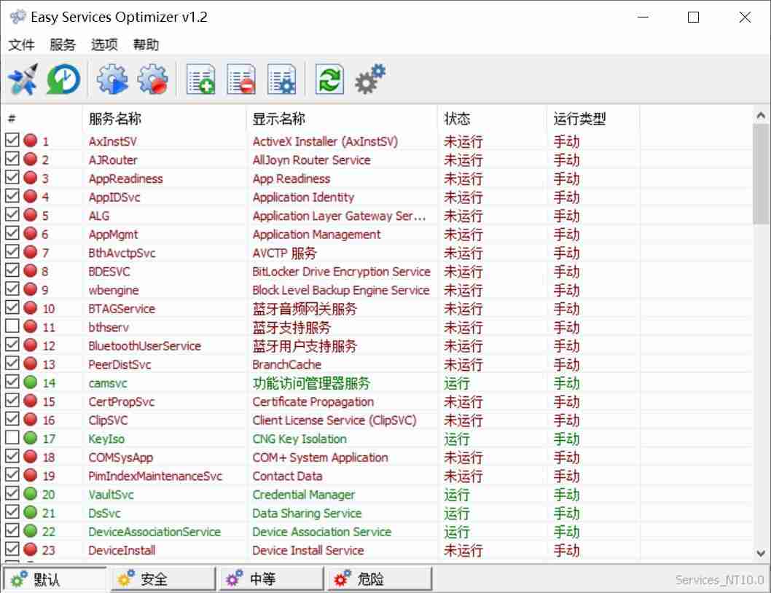Click the green status dot of DsSvc
The image size is (771, 593).
(31, 512)
